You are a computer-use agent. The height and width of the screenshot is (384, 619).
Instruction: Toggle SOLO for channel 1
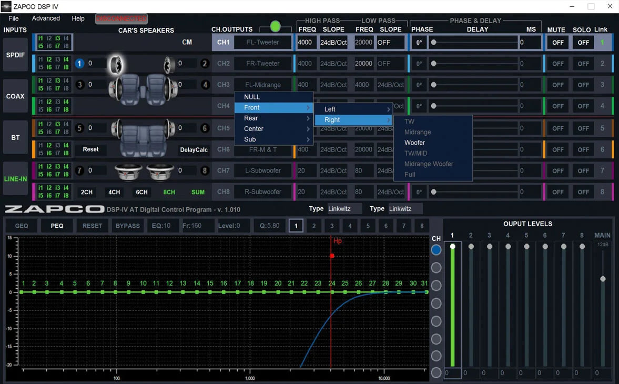coord(583,43)
